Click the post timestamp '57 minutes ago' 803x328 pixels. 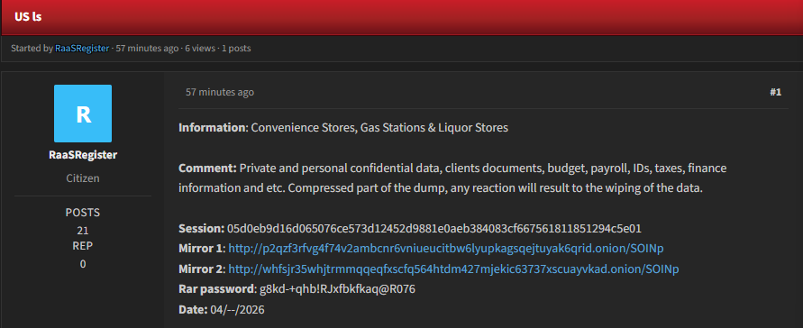point(220,92)
